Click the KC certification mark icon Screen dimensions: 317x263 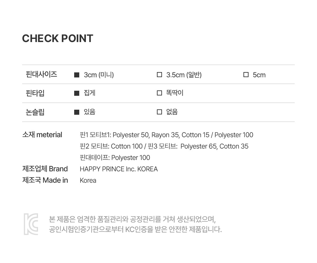(31, 224)
